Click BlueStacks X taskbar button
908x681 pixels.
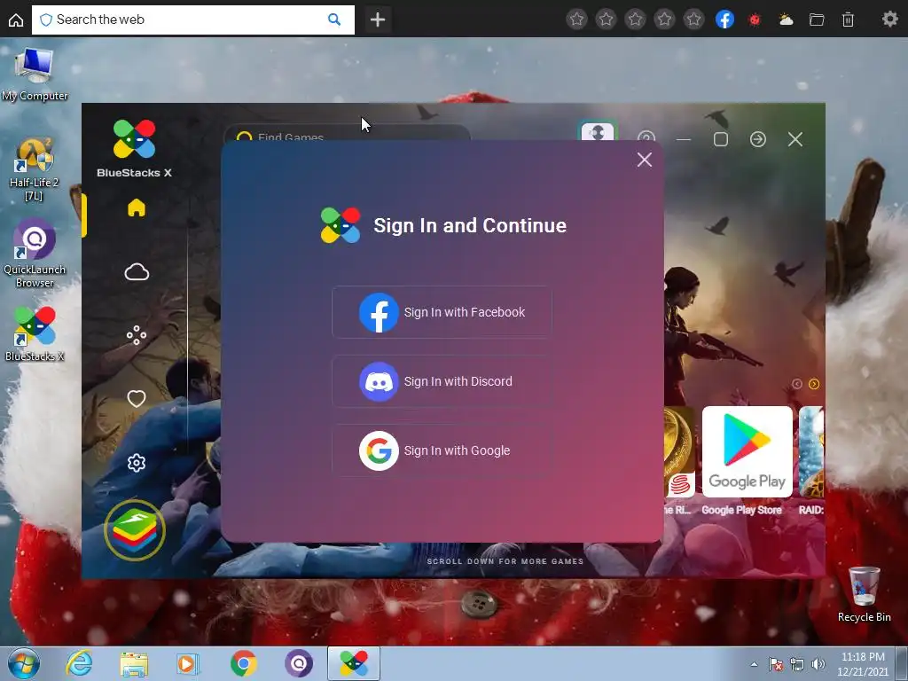(x=354, y=663)
